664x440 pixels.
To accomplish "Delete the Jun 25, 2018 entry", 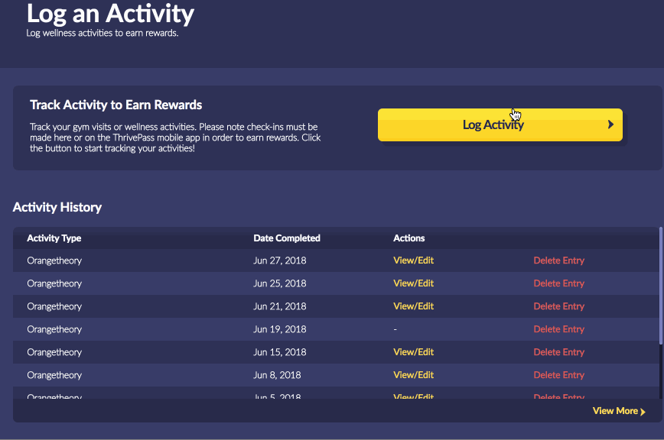I will (558, 283).
